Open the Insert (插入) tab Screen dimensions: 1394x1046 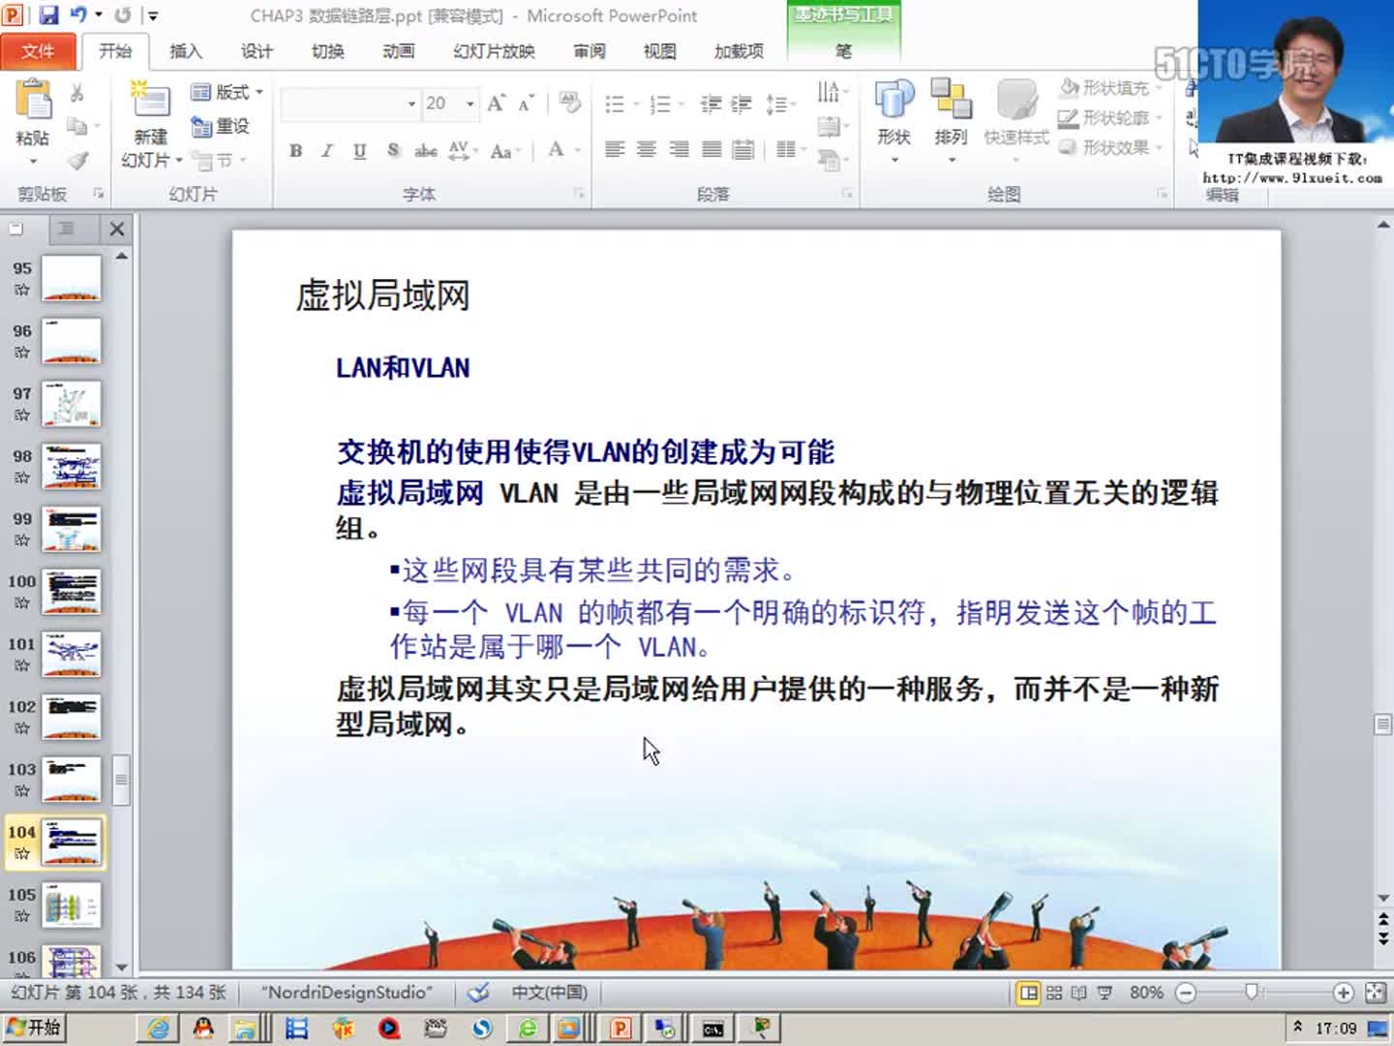click(x=186, y=51)
